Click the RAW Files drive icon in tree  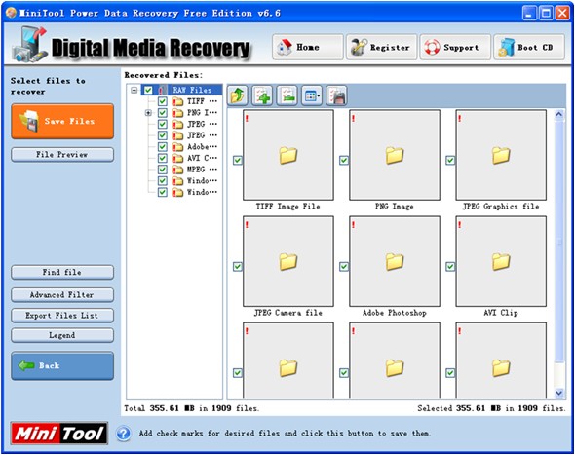163,90
